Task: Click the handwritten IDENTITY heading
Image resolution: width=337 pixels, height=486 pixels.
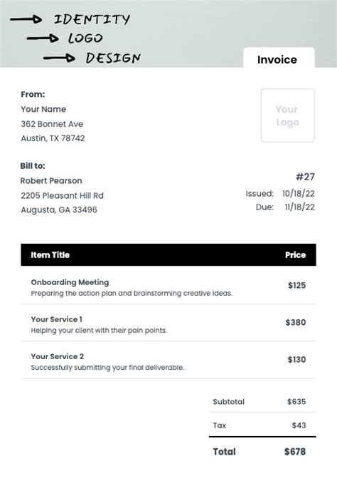Action: 92,19
